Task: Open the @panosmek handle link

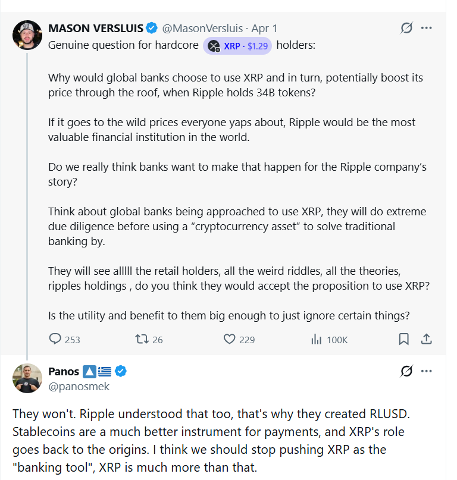Action: (x=79, y=386)
